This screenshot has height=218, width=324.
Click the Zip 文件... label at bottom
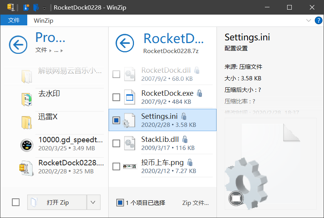click(x=195, y=203)
